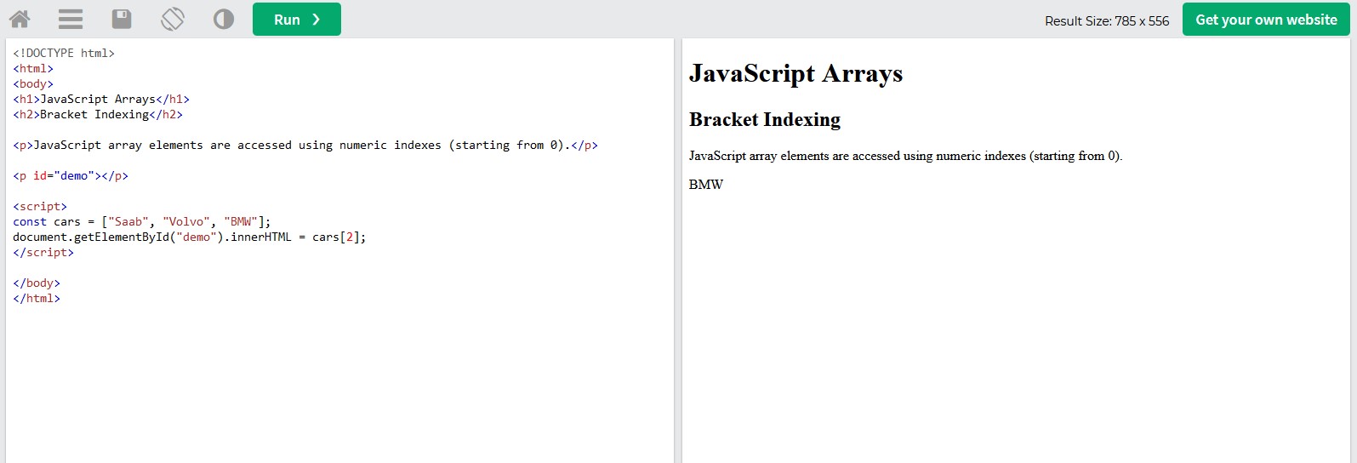The height and width of the screenshot is (463, 1357).
Task: Click the "Volvo" string in the code
Action: click(x=186, y=221)
